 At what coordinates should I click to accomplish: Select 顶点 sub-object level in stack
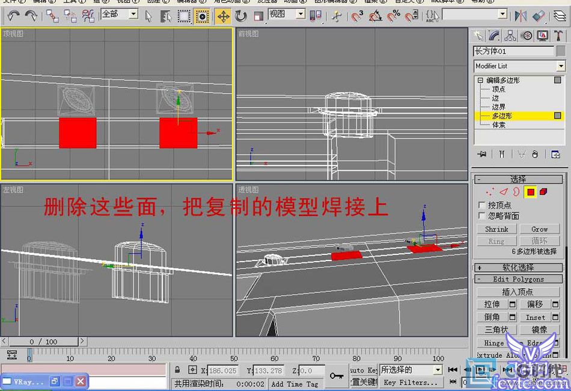[498, 89]
